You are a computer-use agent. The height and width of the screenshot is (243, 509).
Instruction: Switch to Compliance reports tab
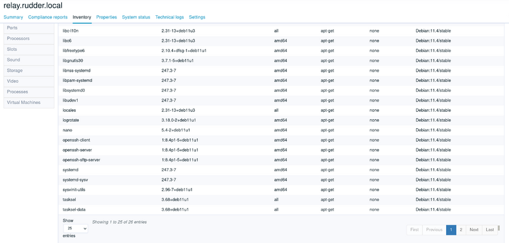point(48,17)
